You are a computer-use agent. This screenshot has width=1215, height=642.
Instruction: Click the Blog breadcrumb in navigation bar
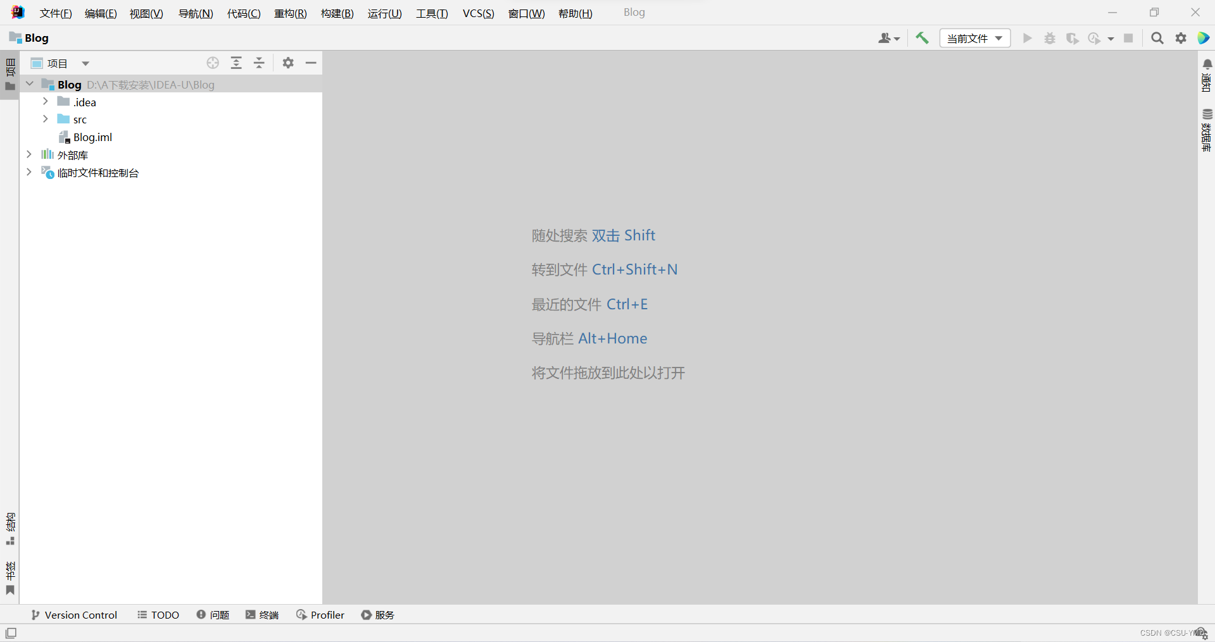click(29, 38)
